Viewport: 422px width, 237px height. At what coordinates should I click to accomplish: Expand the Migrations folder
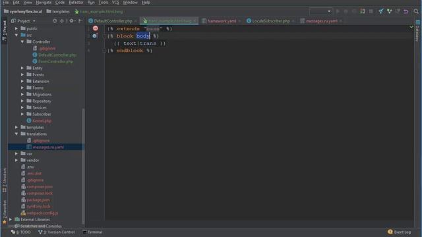point(22,94)
